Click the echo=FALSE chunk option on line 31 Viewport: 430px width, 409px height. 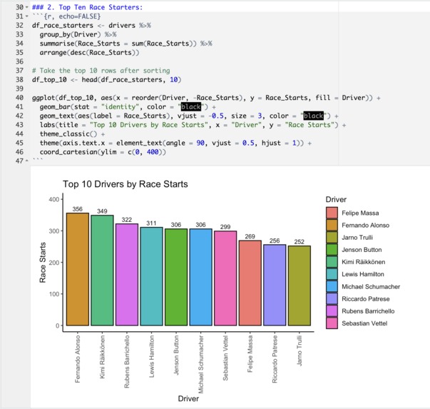[78, 16]
